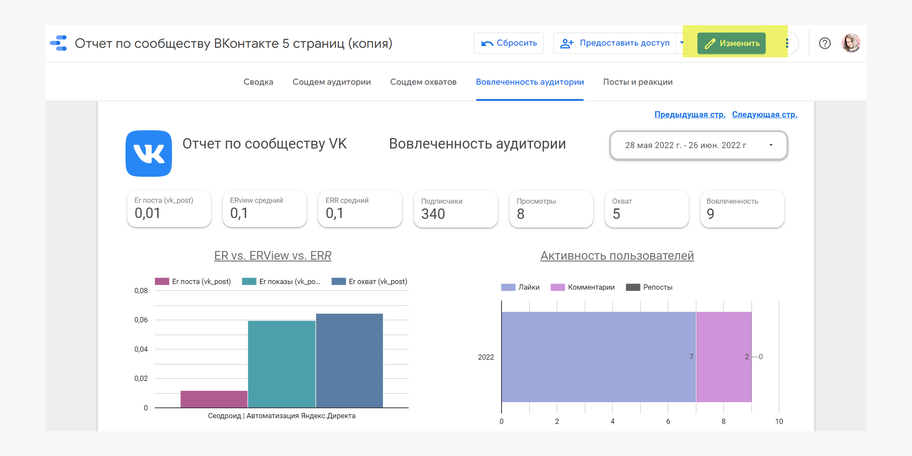Open the three-dot more options menu

[x=787, y=43]
